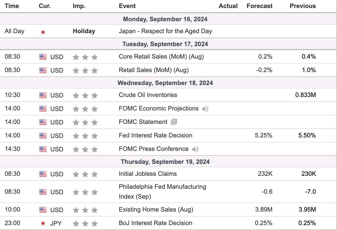
Task: Click the Previous column header
Action: (303, 6)
